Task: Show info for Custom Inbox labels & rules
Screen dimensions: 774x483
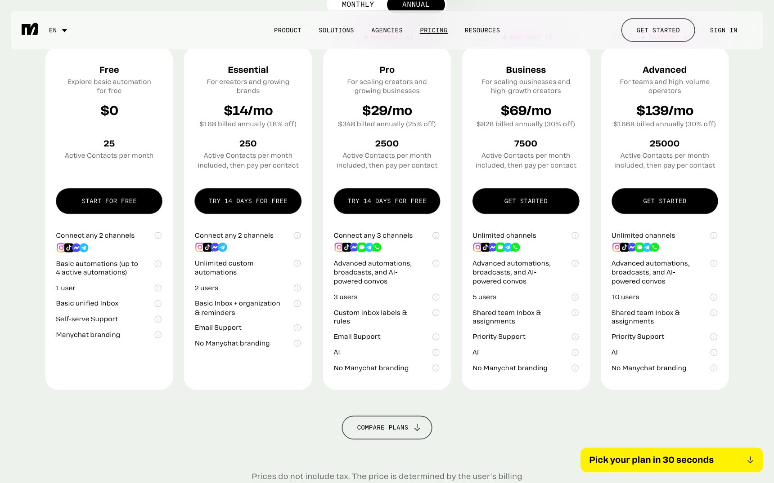Action: [x=436, y=313]
